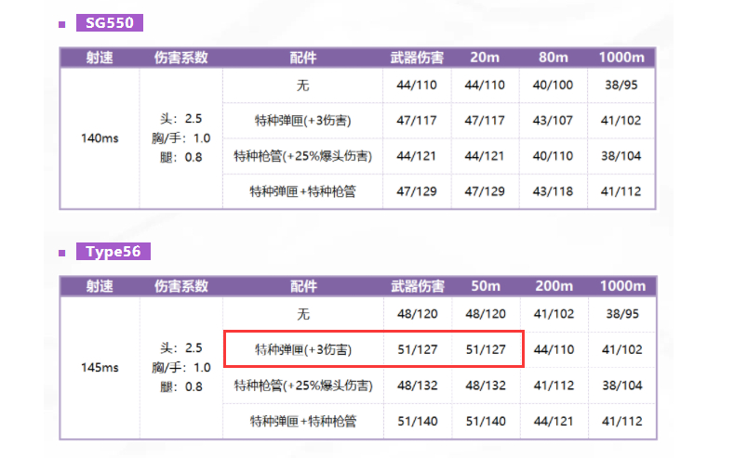Click the 1000m header in SG550 table
This screenshot has width=734, height=458.
tap(621, 58)
